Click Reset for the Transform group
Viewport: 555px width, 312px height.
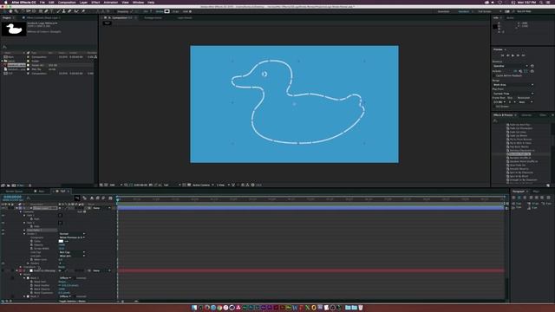(62, 267)
